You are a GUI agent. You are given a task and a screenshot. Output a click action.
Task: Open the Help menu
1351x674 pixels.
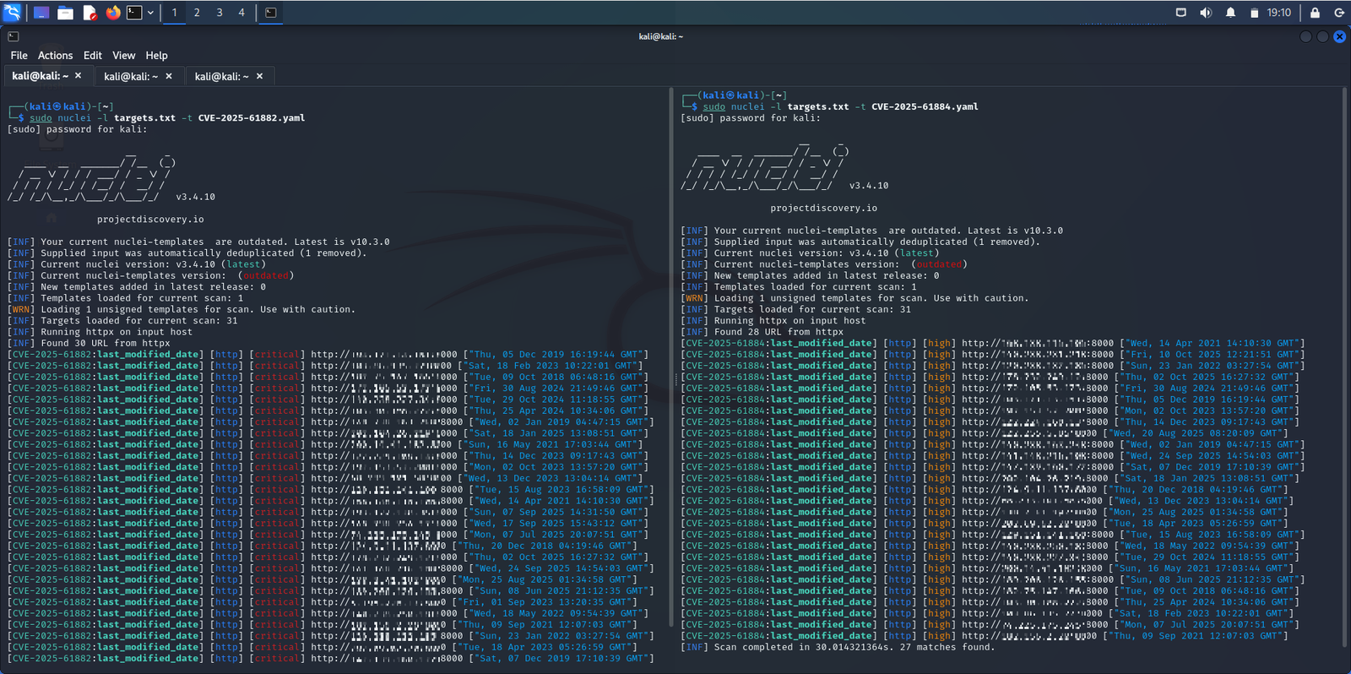156,55
